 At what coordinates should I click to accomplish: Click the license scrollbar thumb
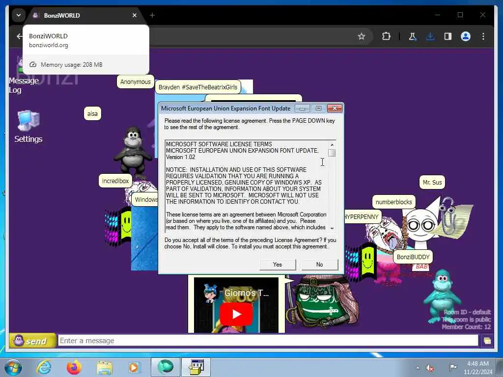(332, 153)
